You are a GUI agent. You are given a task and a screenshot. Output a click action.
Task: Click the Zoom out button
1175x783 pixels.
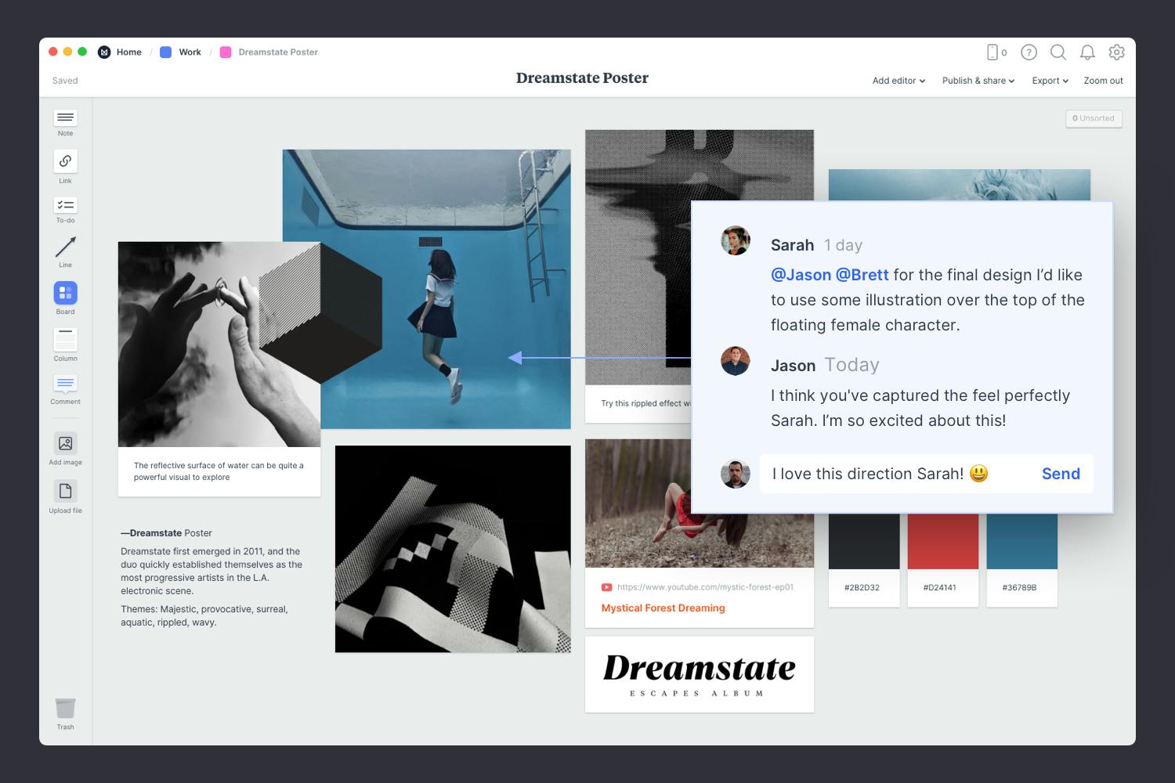coord(1103,81)
